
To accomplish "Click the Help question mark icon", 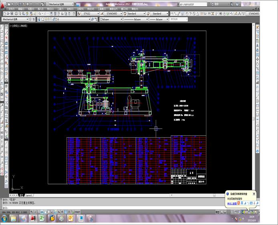I will (237, 4).
